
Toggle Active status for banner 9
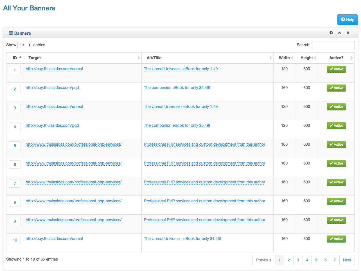[336, 220]
